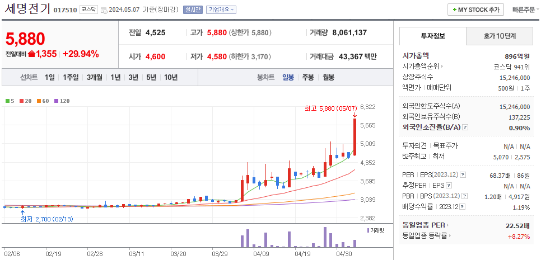Switch to the 투자정보 tab

pos(433,36)
